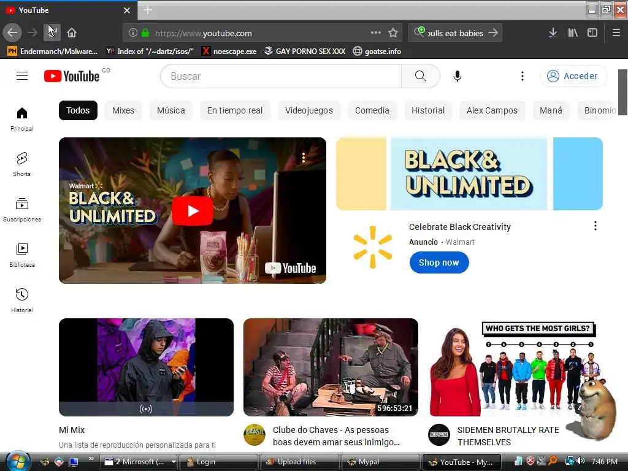Go back with the browser back arrow
The image size is (628, 471).
tap(12, 33)
